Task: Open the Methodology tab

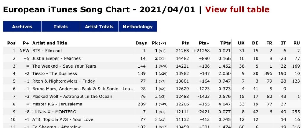Action: click(x=138, y=27)
